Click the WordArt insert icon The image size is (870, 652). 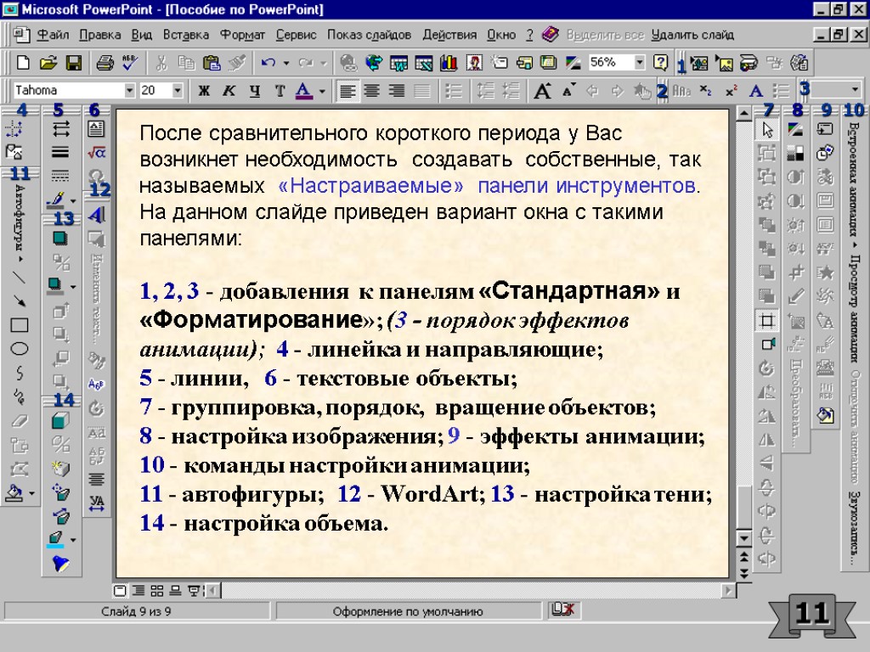[x=96, y=214]
